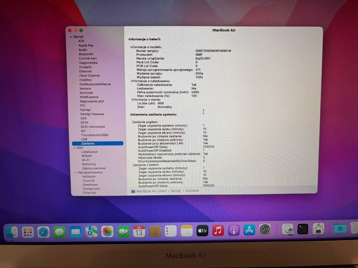Image resolution: width=358 pixels, height=268 pixels.
Task: Launch Apple TV from the Dock
Action: point(202,230)
